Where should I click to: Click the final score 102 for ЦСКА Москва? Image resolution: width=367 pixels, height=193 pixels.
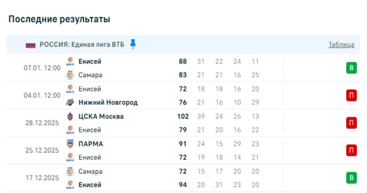point(183,116)
